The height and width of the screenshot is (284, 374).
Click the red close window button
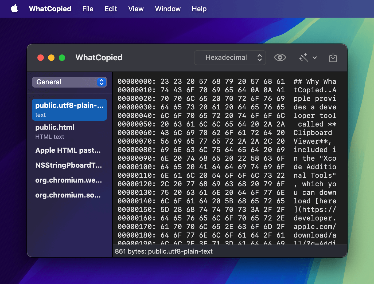[41, 58]
